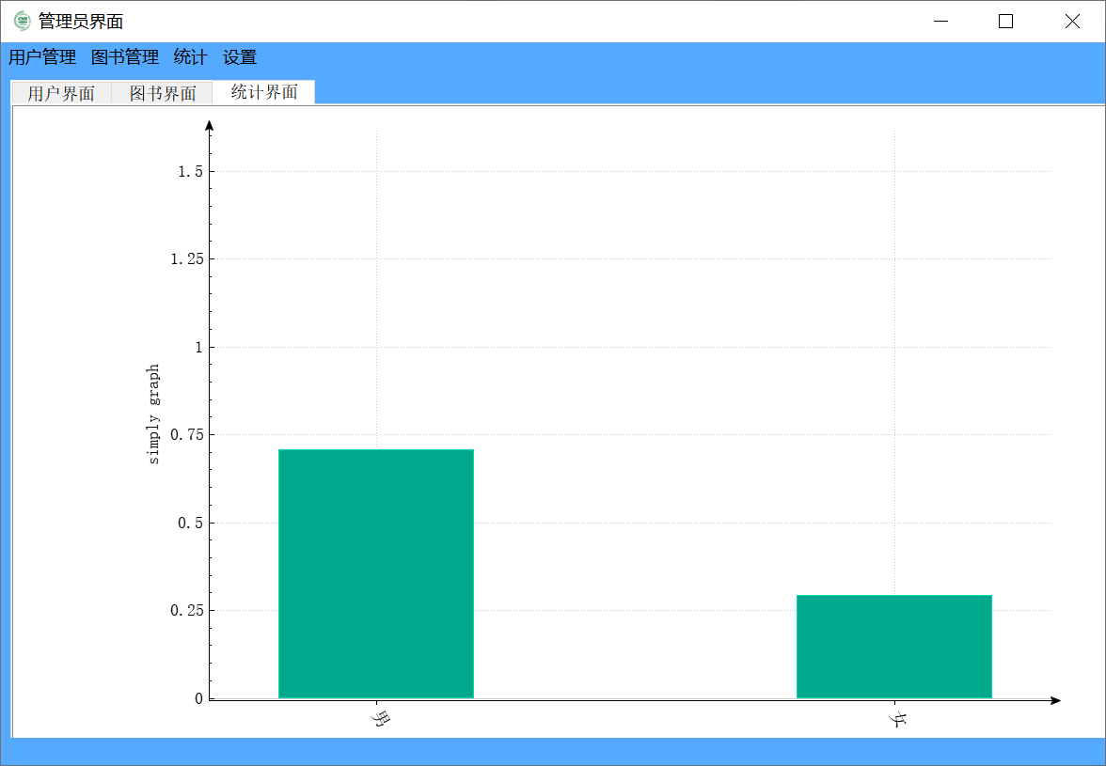Minimize the 管理员界面 window
1106x766 pixels.
(x=940, y=21)
